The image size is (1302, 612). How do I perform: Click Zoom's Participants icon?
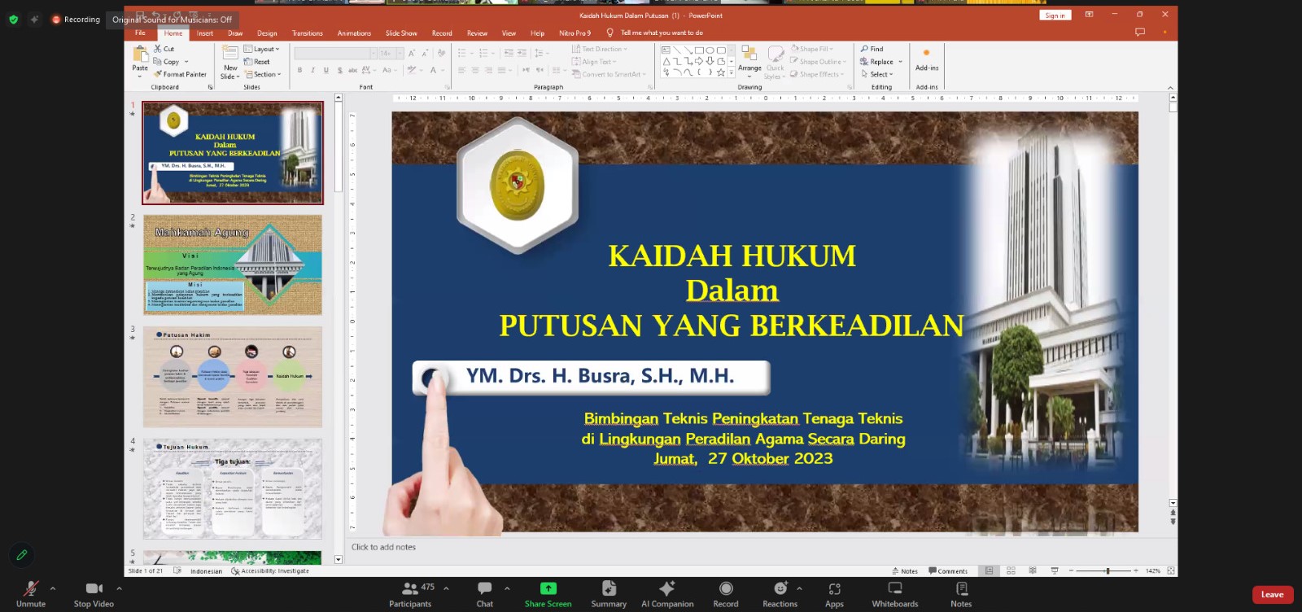tap(410, 588)
